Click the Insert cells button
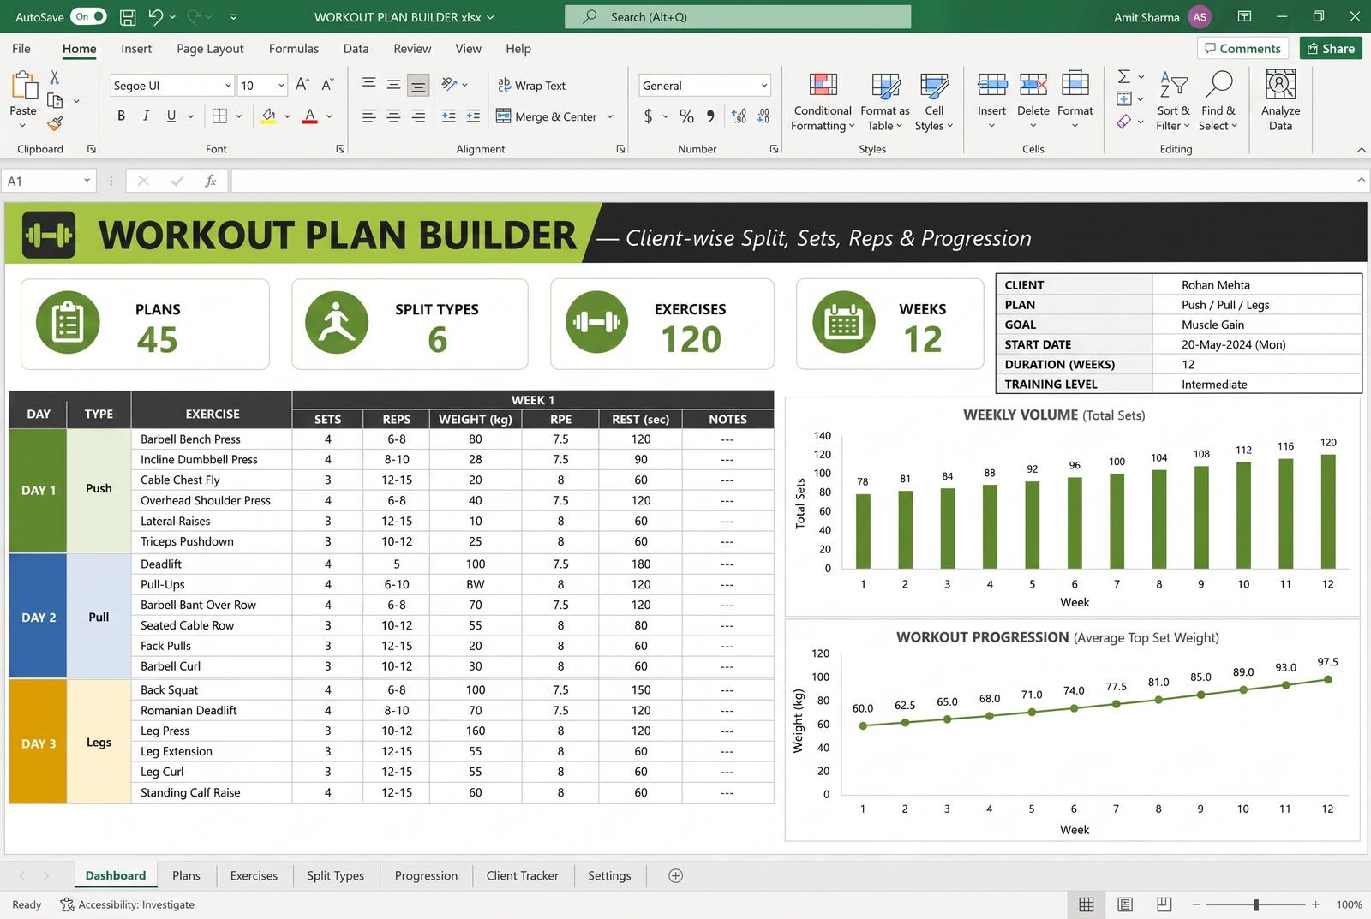Screen dimensions: 1371x919 [x=991, y=101]
